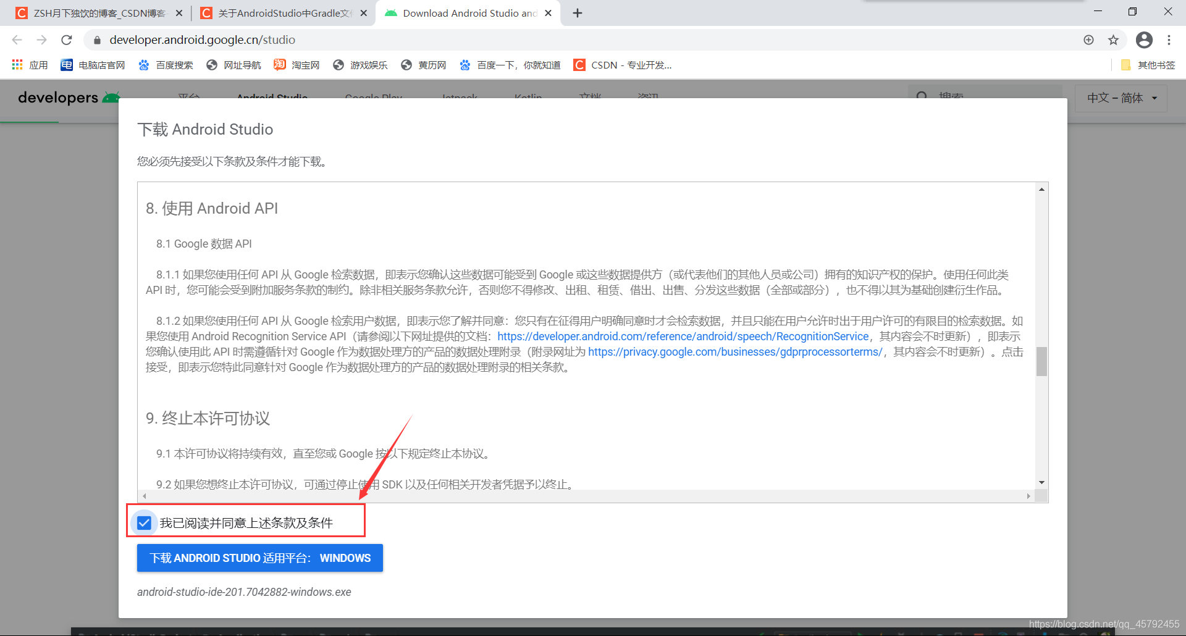This screenshot has width=1186, height=636.
Task: Click the terms horizontal scroll right arrow
Action: [x=1028, y=496]
